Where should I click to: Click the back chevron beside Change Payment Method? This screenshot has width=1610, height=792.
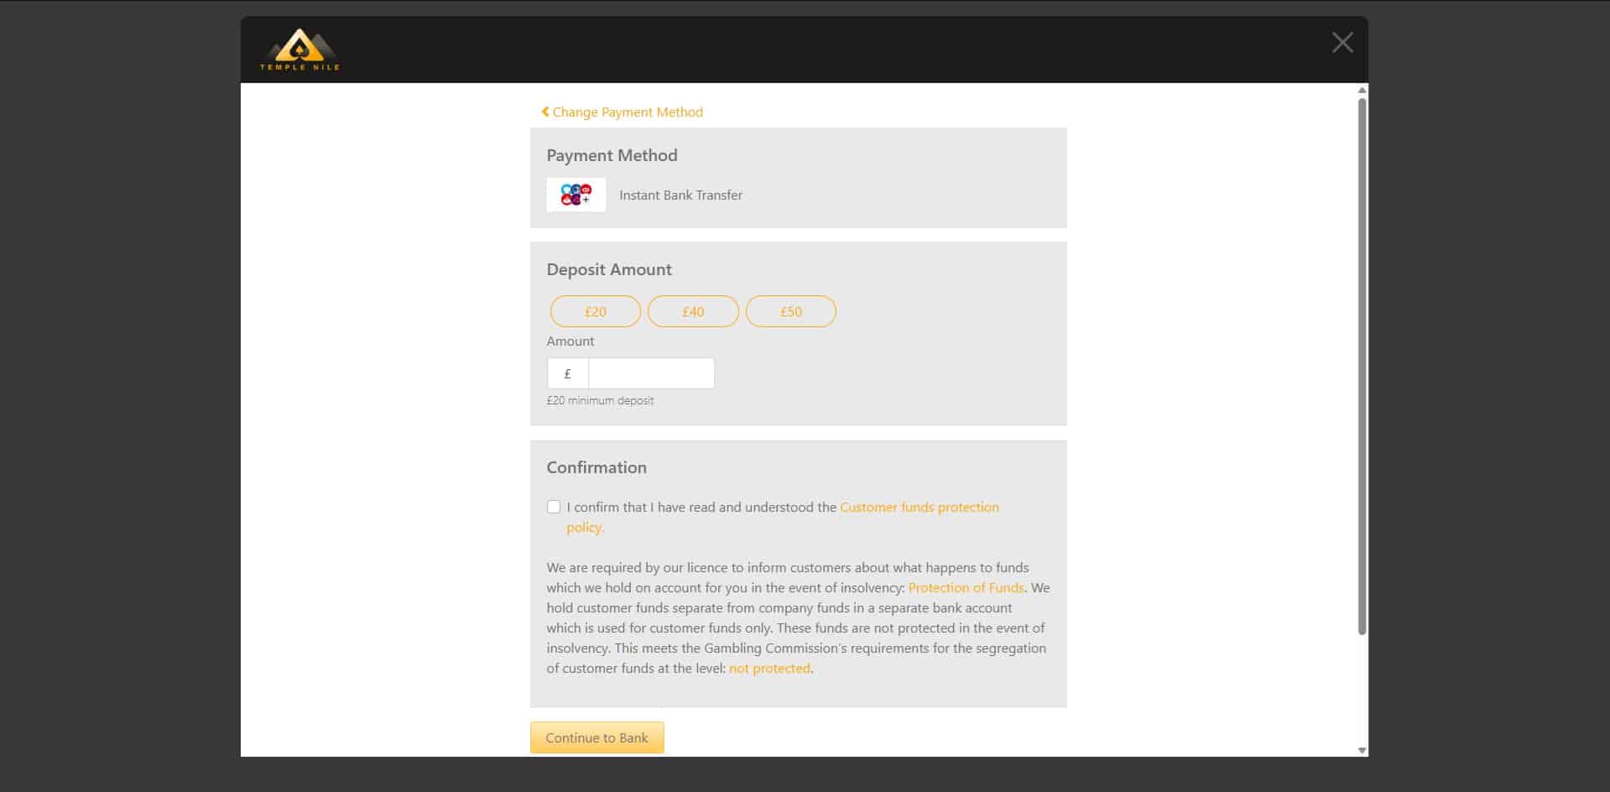(545, 112)
